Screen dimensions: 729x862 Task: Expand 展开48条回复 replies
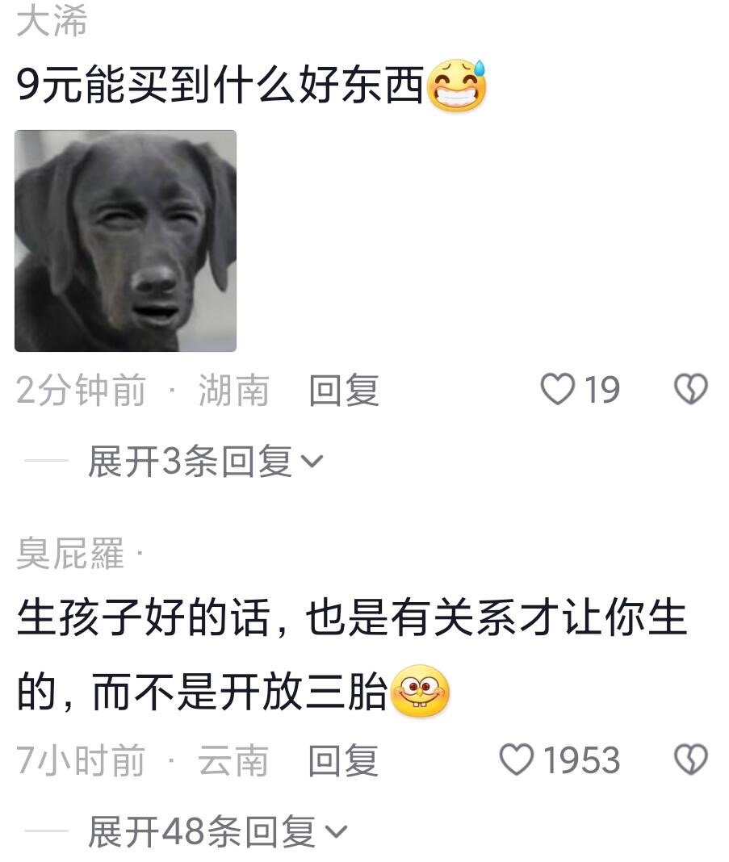point(202,831)
